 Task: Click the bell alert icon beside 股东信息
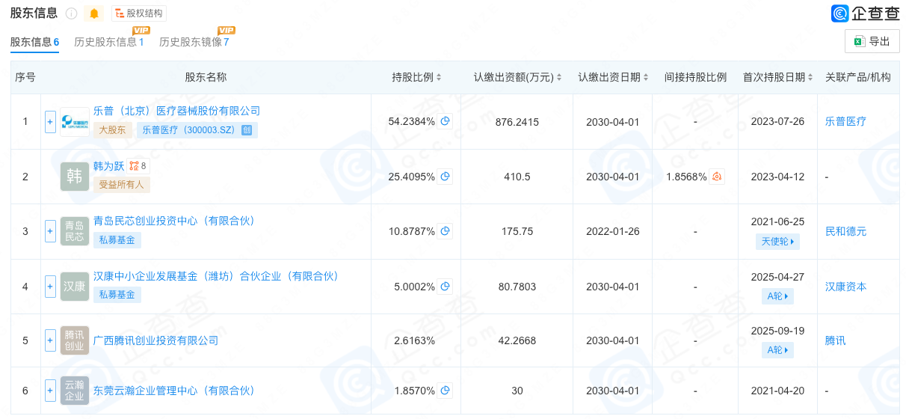tap(94, 13)
